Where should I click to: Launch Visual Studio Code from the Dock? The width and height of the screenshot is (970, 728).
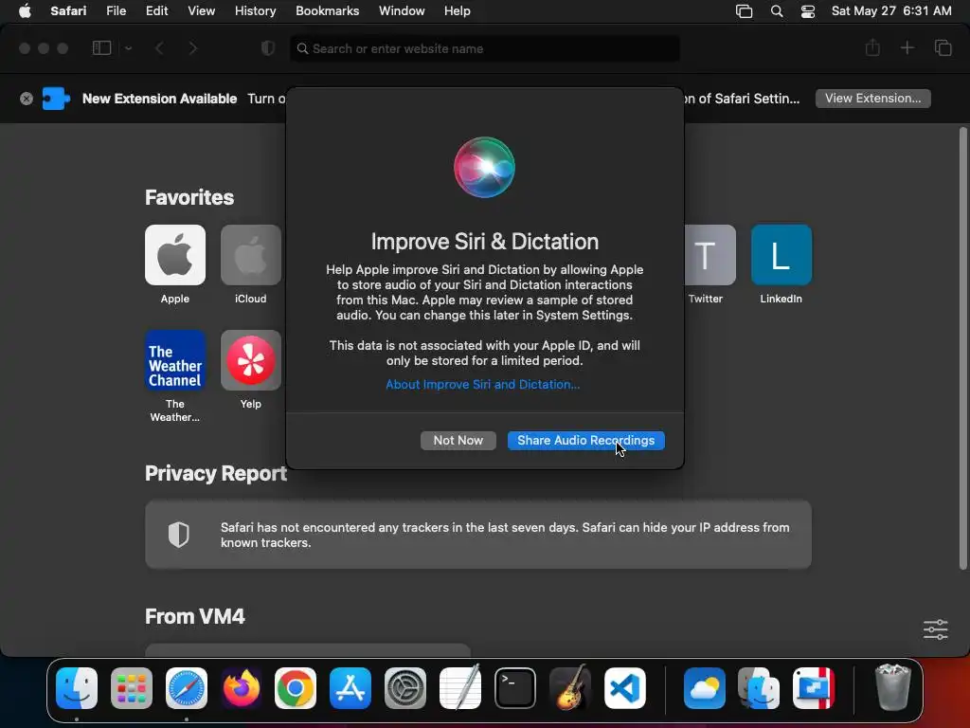(x=625, y=688)
